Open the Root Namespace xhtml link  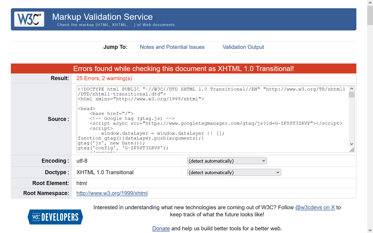click(112, 193)
